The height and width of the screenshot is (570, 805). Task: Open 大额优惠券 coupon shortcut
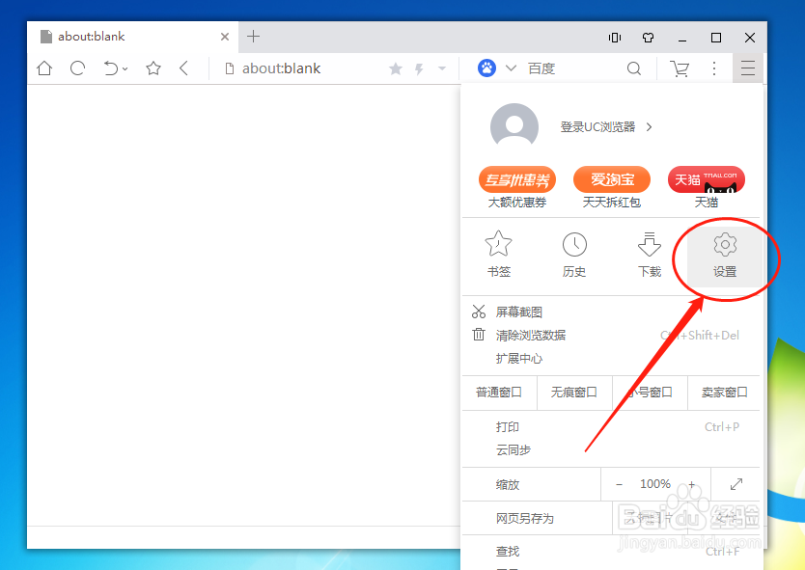(x=517, y=187)
